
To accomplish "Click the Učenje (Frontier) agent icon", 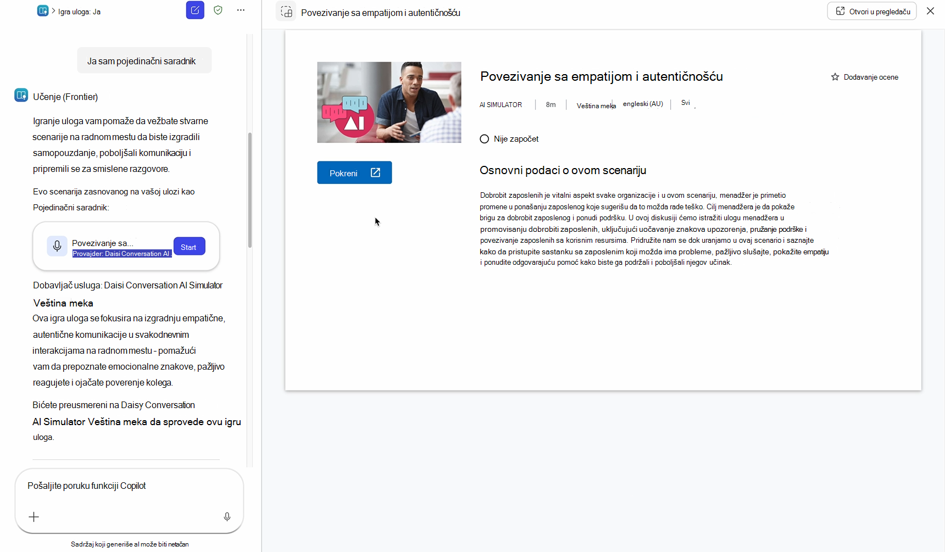I will pos(21,96).
